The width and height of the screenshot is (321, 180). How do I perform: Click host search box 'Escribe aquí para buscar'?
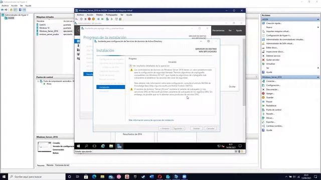pyautogui.click(x=37, y=176)
